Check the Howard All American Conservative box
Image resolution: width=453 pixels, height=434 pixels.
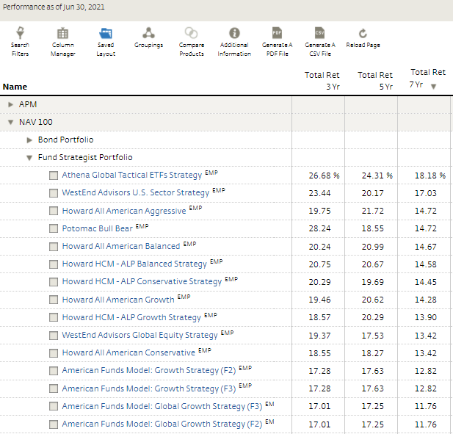pos(54,352)
